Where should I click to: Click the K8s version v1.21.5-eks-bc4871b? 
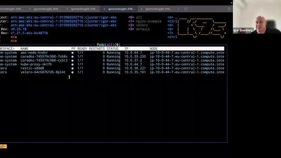coord(29,33)
